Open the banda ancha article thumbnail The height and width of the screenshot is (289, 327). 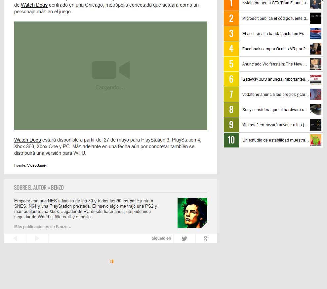pos(315,34)
